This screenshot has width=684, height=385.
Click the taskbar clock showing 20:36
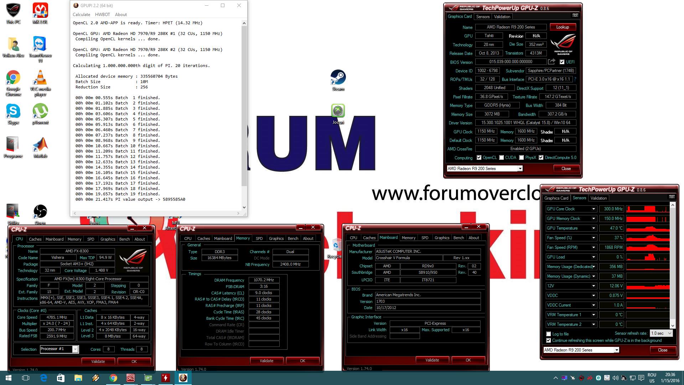tap(670, 378)
